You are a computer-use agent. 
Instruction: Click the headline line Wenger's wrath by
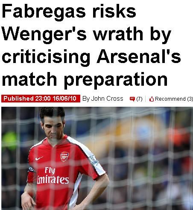[x=86, y=34]
